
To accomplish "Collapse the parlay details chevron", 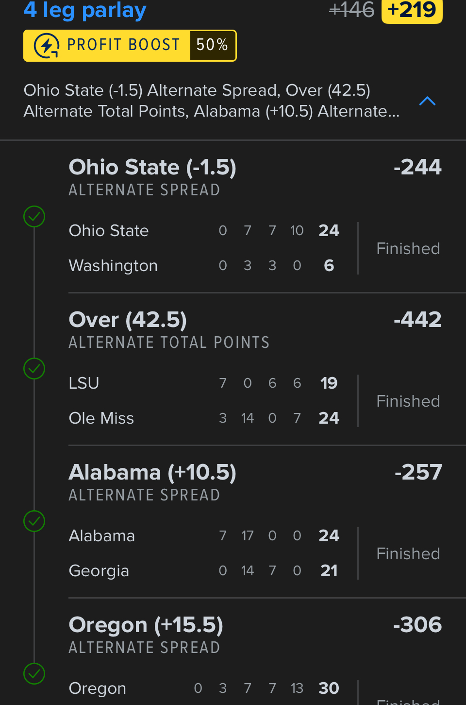I will tap(427, 101).
